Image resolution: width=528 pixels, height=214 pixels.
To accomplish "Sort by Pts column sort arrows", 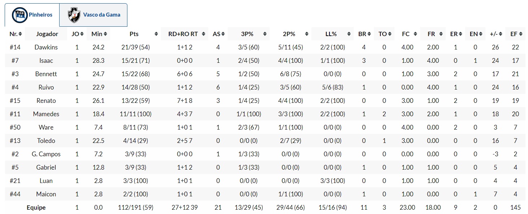I will tap(156, 34).
